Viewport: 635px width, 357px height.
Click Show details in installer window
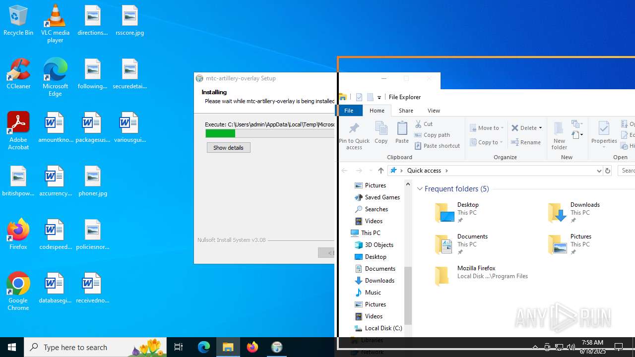pyautogui.click(x=228, y=148)
